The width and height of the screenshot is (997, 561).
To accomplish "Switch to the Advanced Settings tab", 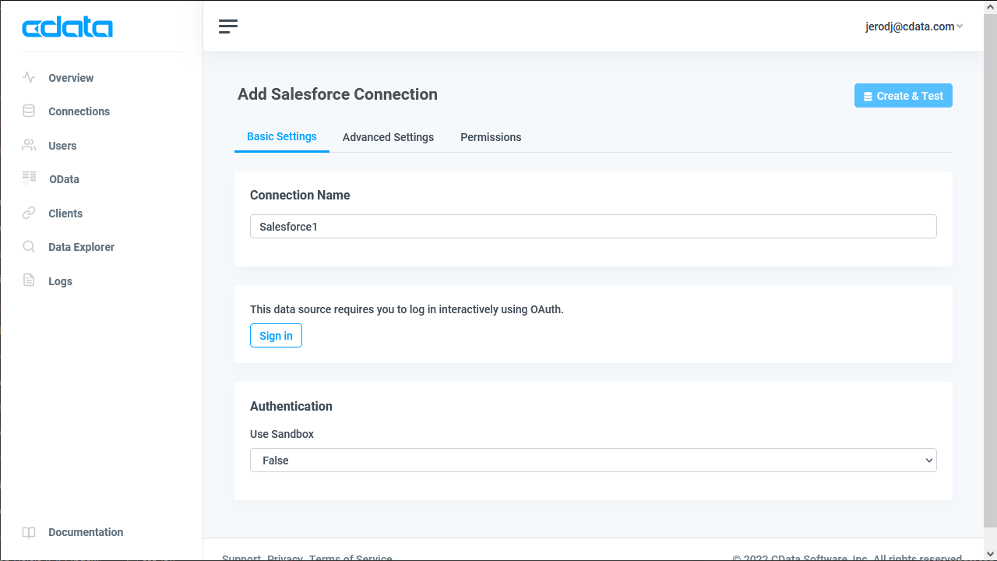I will pos(388,137).
